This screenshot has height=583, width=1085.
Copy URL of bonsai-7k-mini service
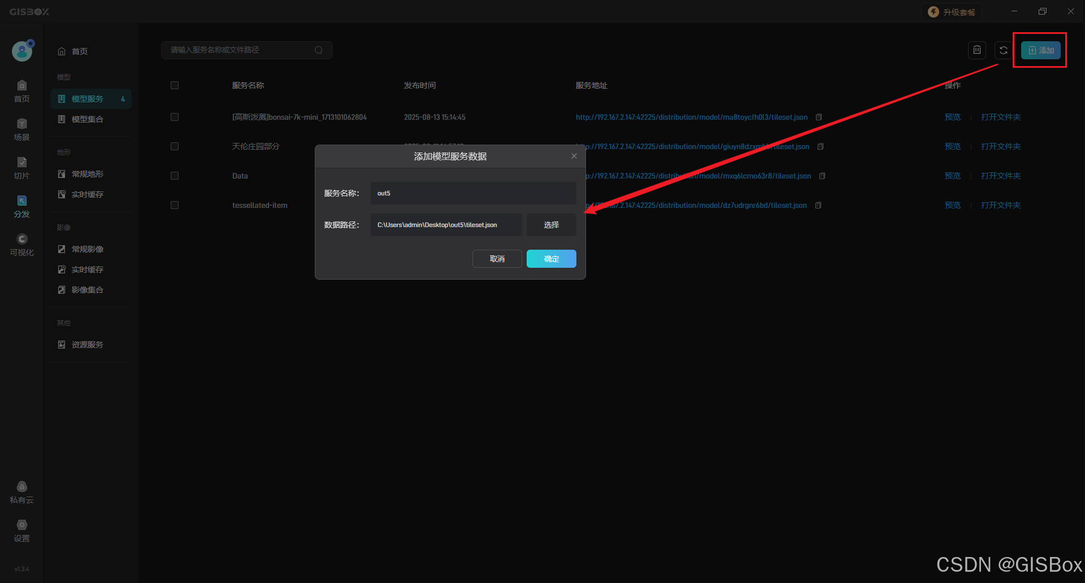(x=819, y=118)
